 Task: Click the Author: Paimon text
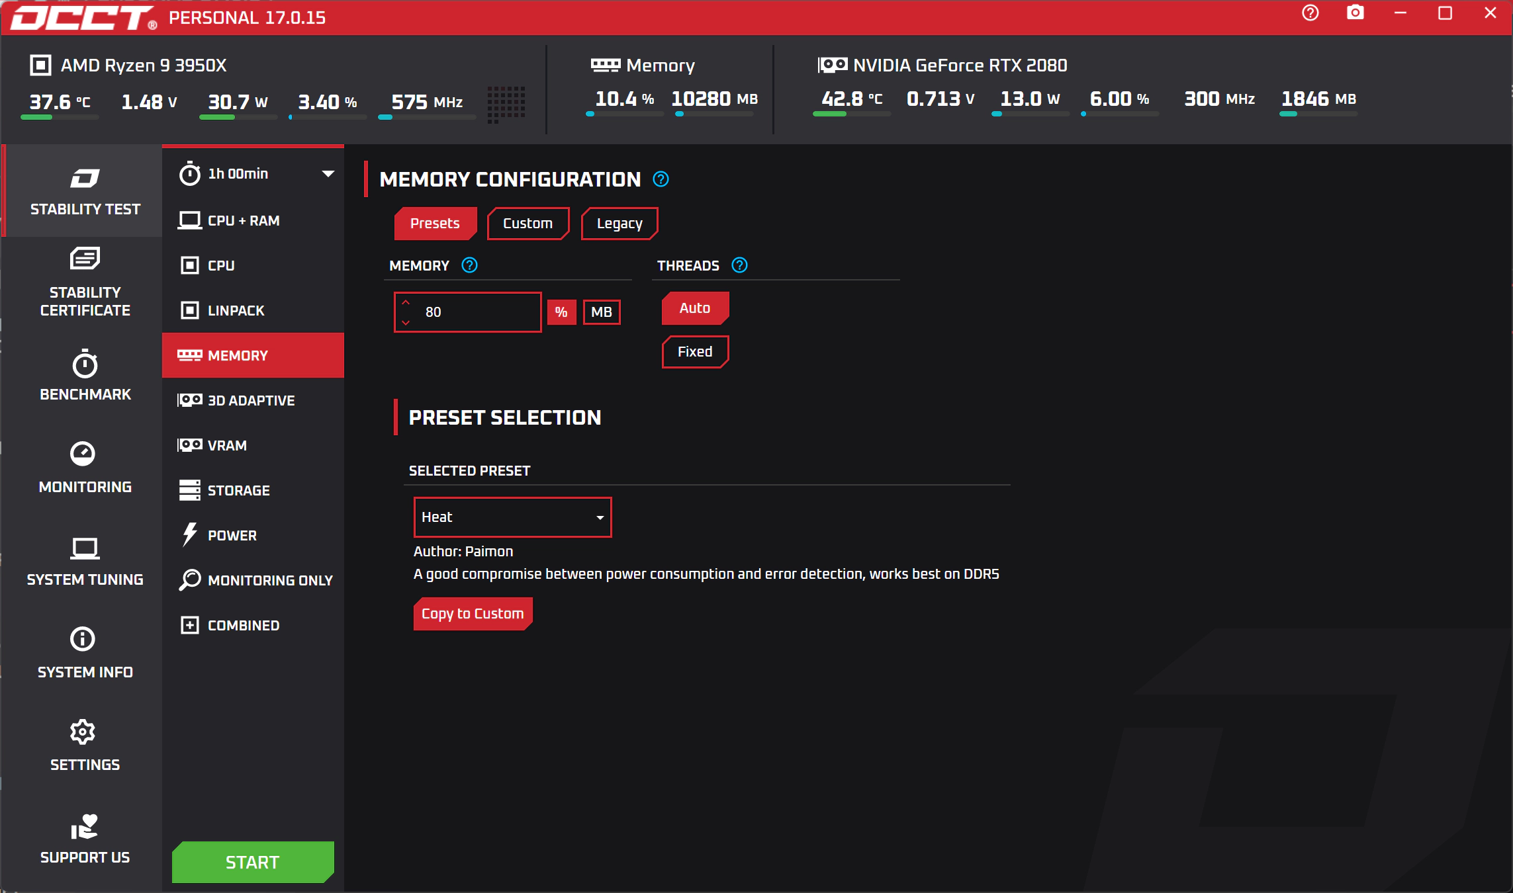click(x=463, y=552)
